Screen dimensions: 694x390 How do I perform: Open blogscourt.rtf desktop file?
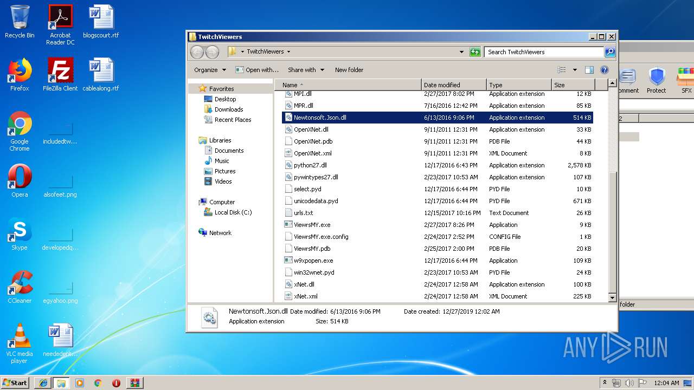(x=101, y=22)
